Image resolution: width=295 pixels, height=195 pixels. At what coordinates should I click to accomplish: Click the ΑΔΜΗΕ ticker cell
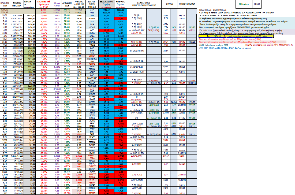[92, 97]
